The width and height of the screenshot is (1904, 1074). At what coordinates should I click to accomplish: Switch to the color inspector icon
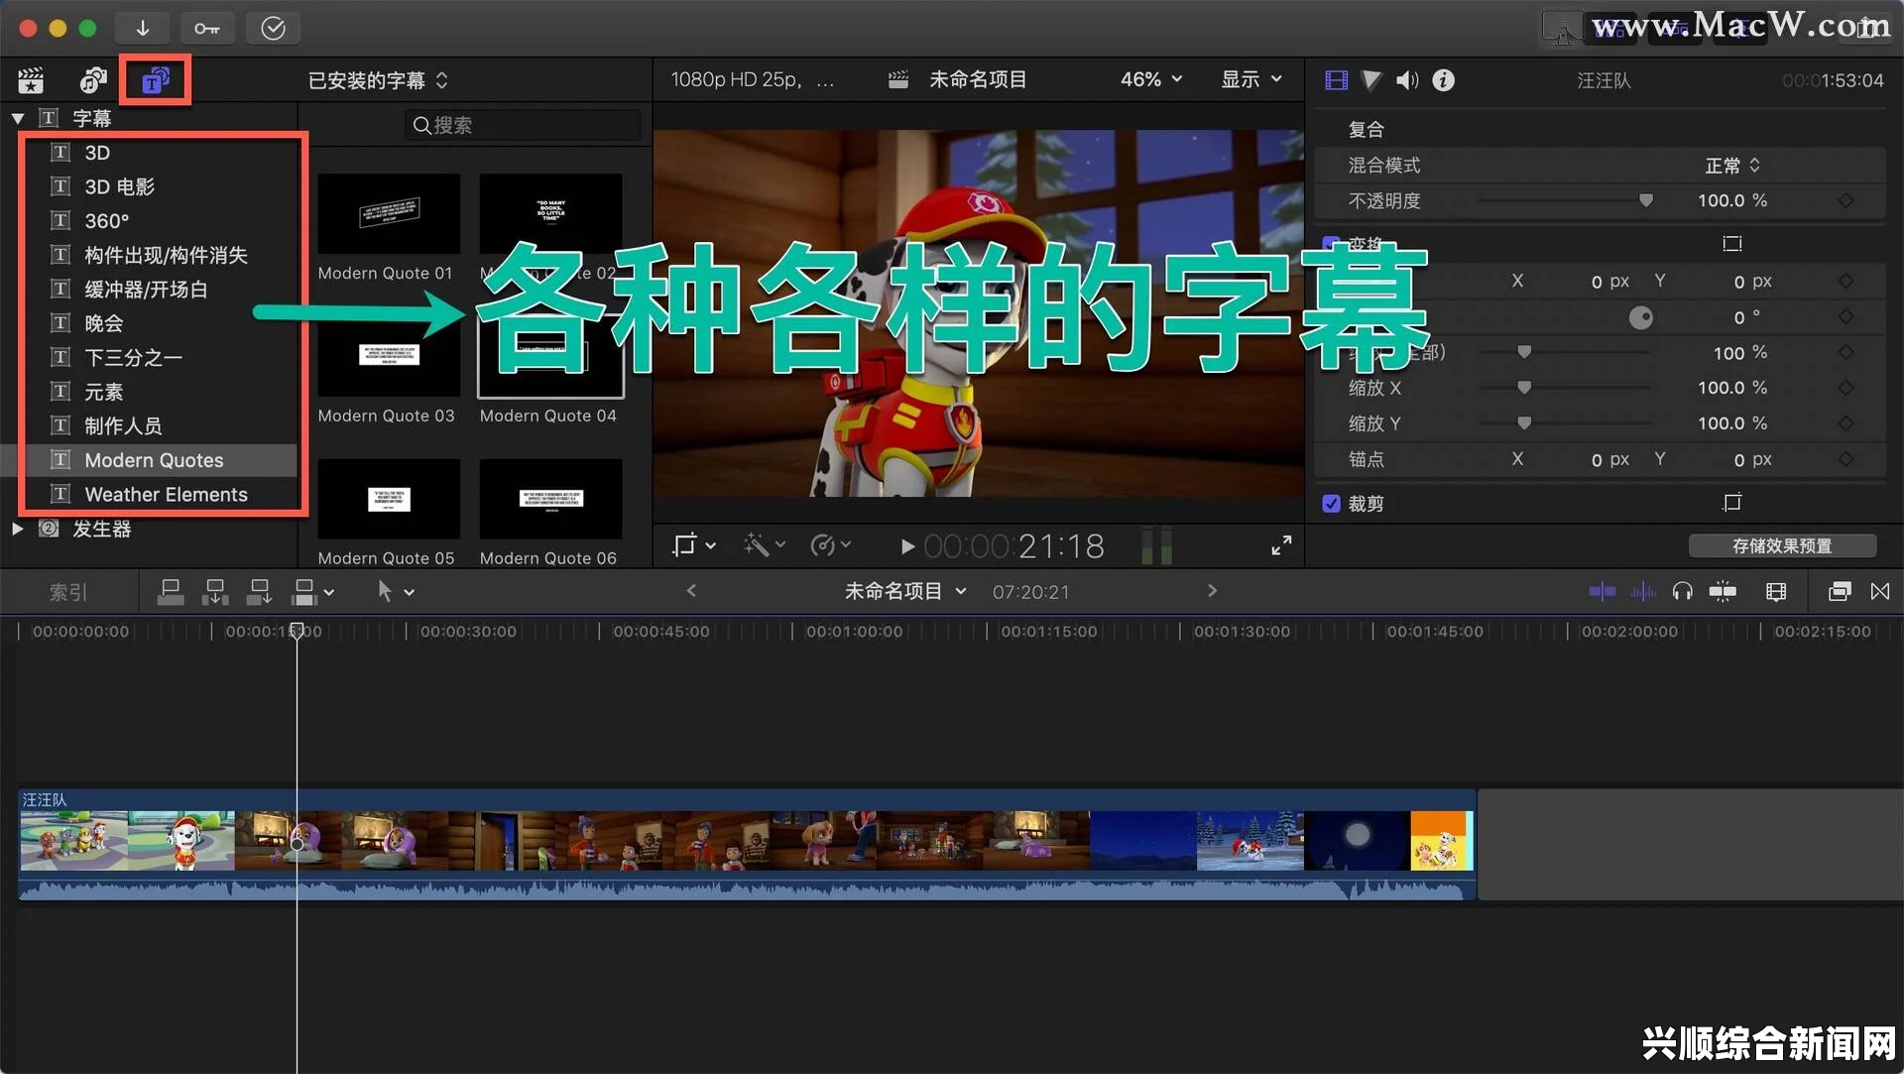[x=1371, y=80]
